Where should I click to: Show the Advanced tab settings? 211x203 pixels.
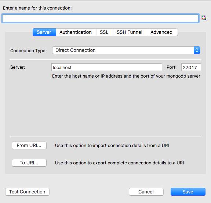[162, 32]
